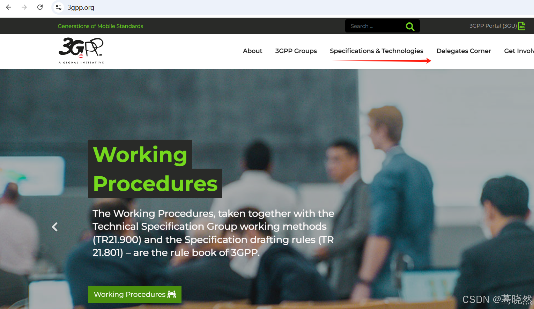534x309 pixels.
Task: Click Generations of Mobile Standards link
Action: click(x=101, y=26)
